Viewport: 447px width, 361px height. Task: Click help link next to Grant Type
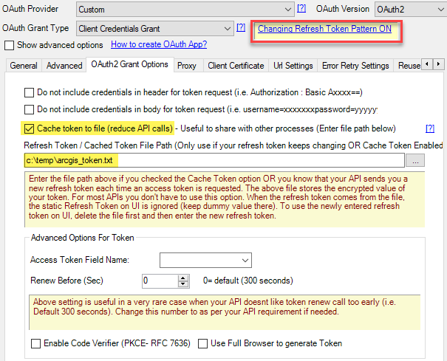[241, 28]
